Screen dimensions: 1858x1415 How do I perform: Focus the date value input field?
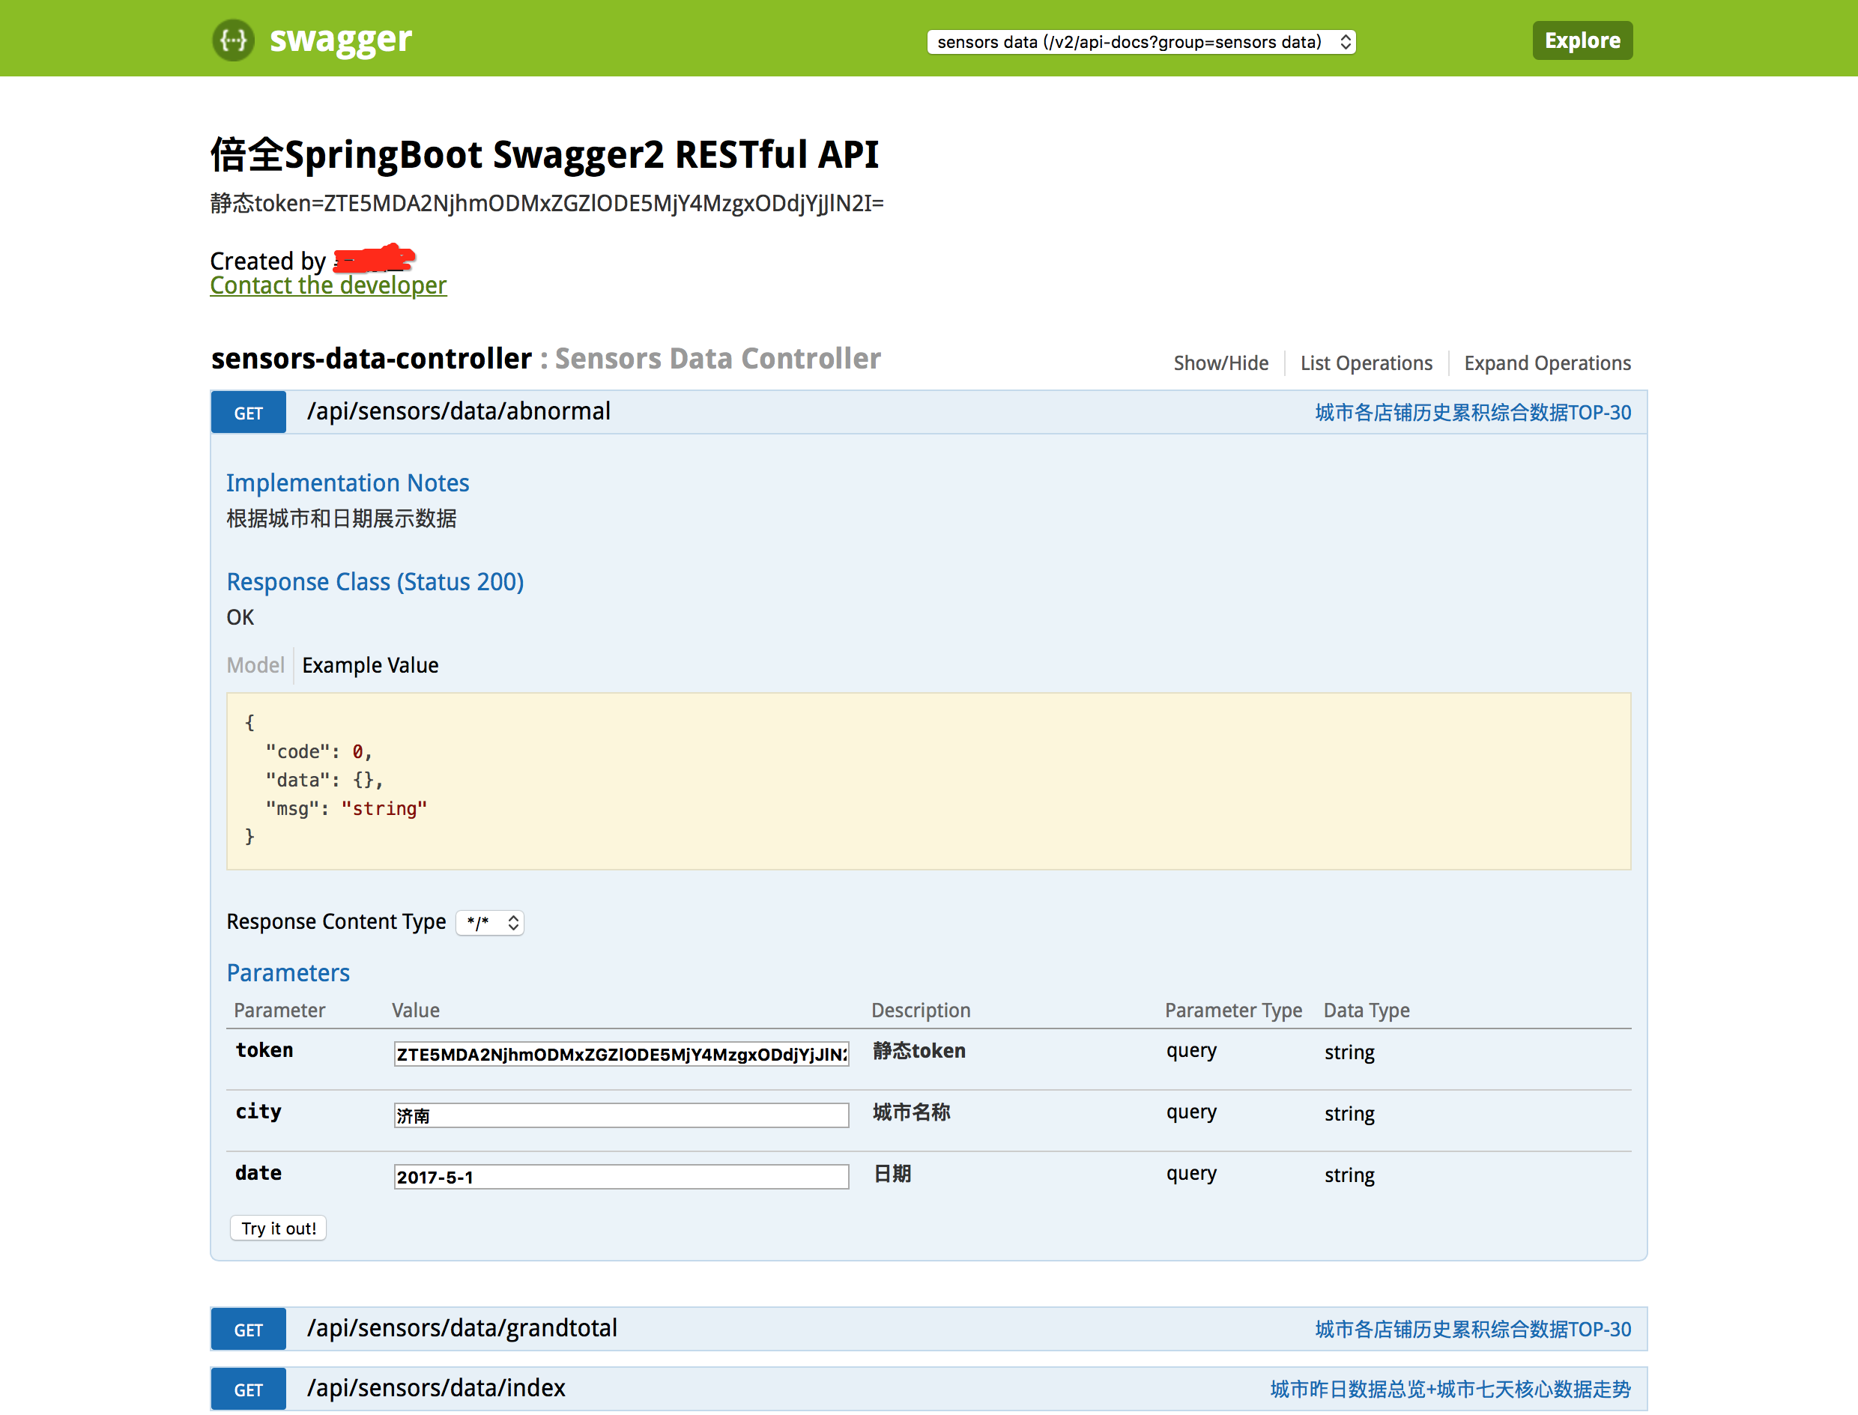[x=622, y=1177]
